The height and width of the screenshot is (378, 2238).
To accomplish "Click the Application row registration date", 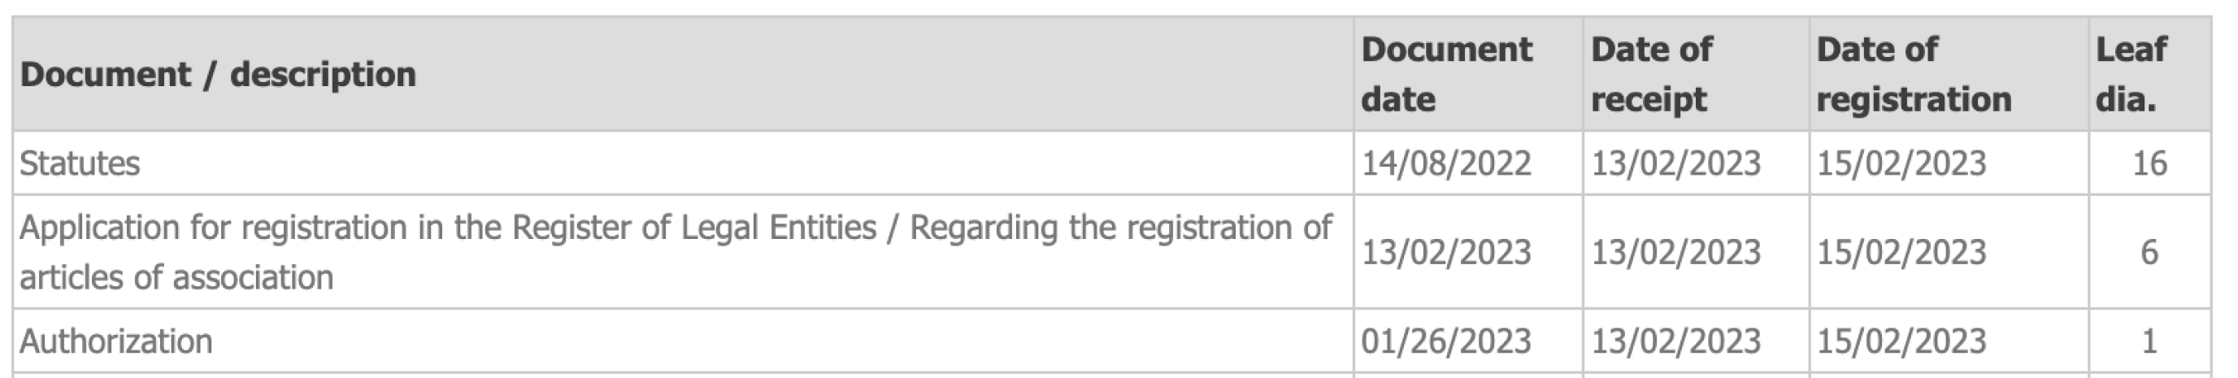I will pos(1901,253).
